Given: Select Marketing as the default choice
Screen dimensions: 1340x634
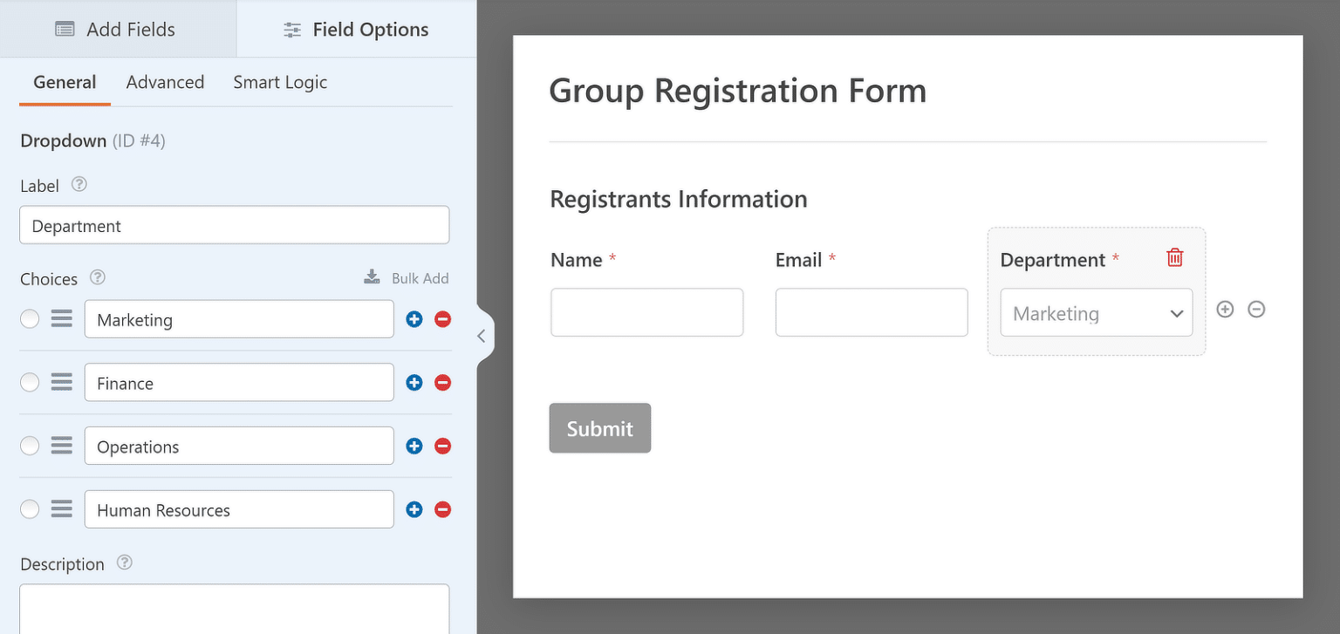Looking at the screenshot, I should [x=29, y=318].
